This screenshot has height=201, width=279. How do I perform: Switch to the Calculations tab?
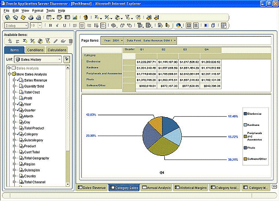tap(57, 50)
